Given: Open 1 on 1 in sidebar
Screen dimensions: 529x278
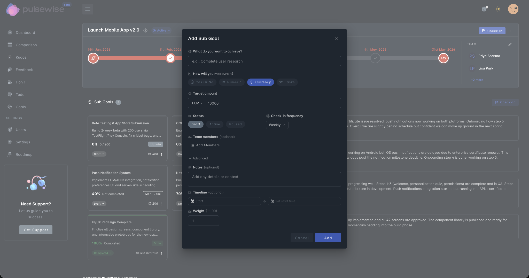Looking at the screenshot, I should (20, 82).
